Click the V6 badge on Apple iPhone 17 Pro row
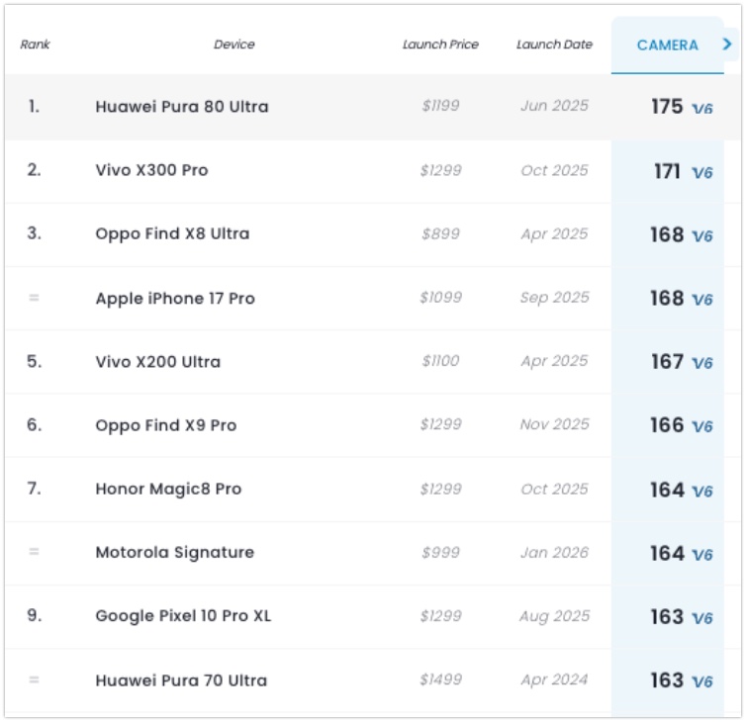 [x=702, y=299]
